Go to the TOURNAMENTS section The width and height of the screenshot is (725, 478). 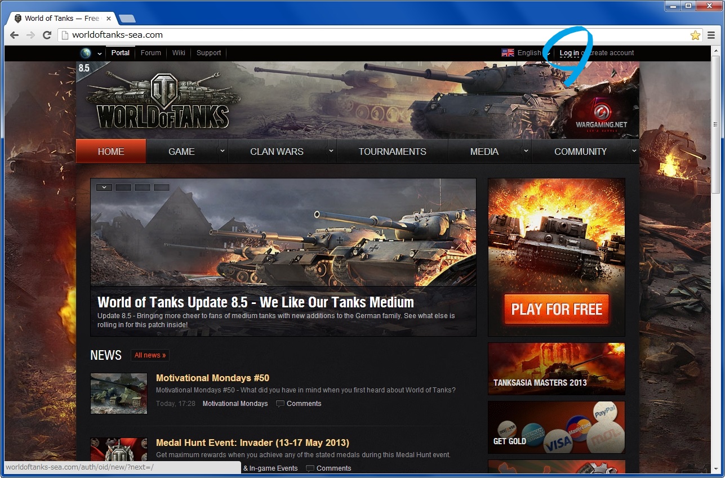click(393, 151)
